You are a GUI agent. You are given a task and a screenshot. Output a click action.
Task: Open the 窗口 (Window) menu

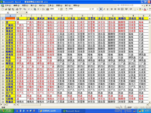[68, 5]
